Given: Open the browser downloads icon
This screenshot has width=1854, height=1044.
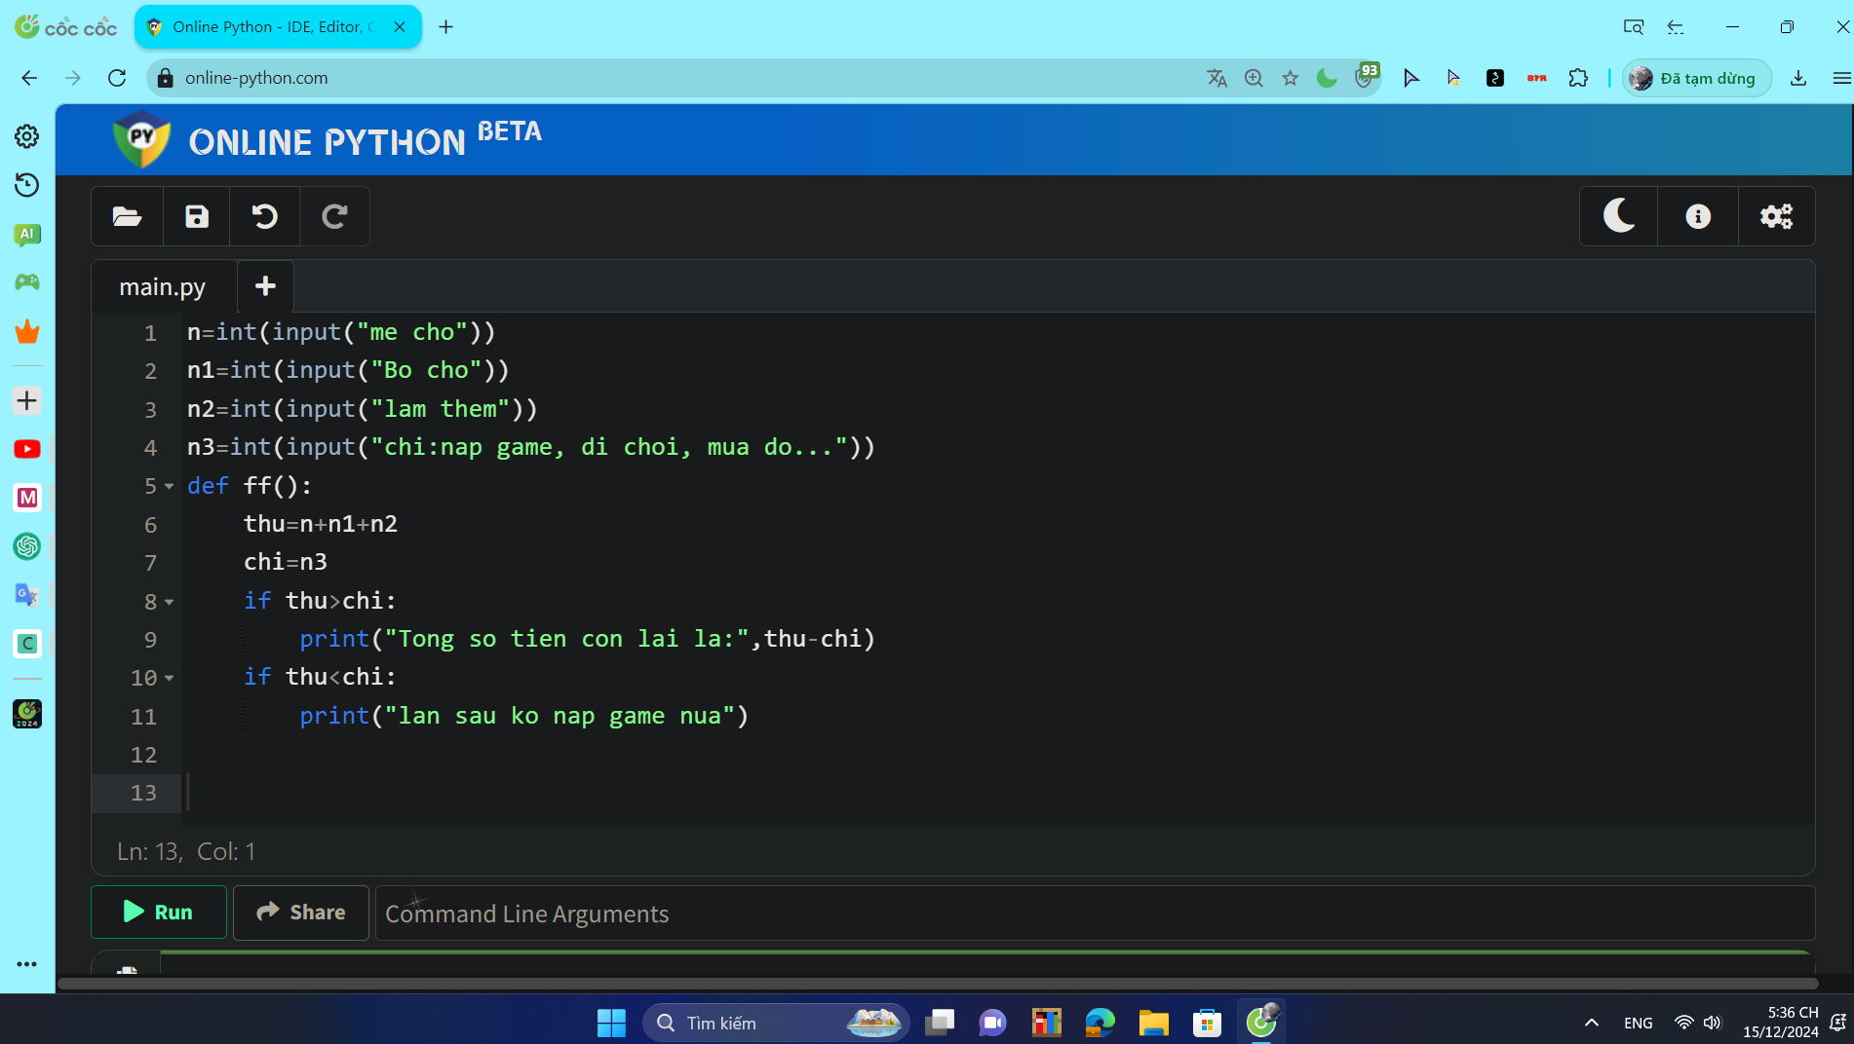Looking at the screenshot, I should (1798, 78).
